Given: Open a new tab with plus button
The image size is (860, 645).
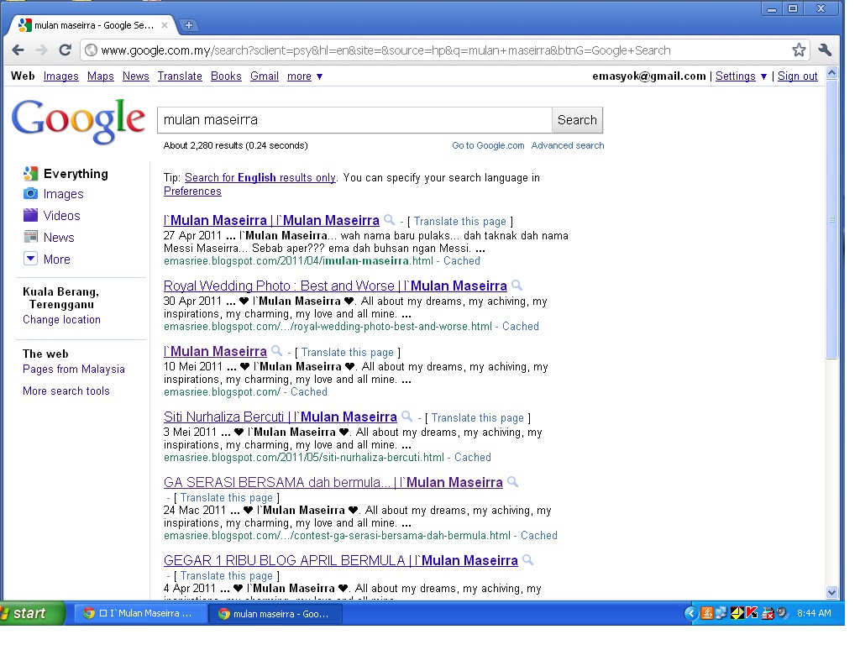Looking at the screenshot, I should coord(189,25).
